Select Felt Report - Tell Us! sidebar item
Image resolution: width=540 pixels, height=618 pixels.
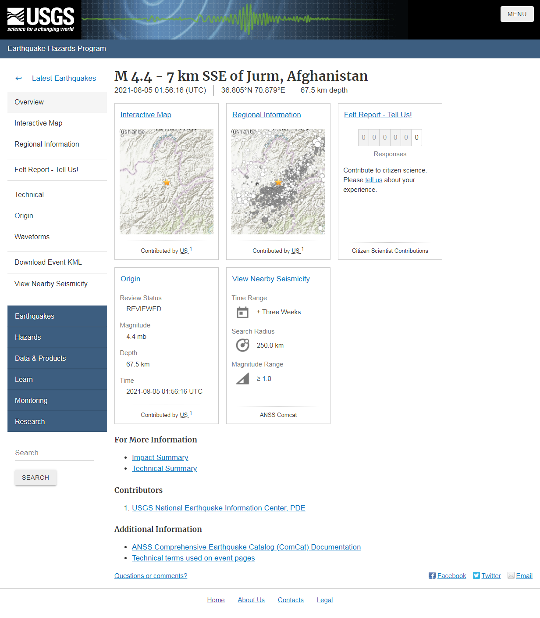coord(57,169)
